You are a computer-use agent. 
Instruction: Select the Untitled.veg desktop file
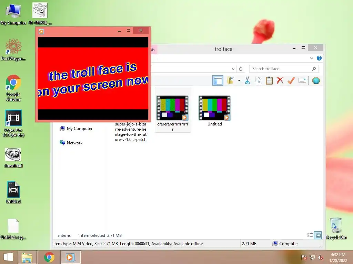13,229
